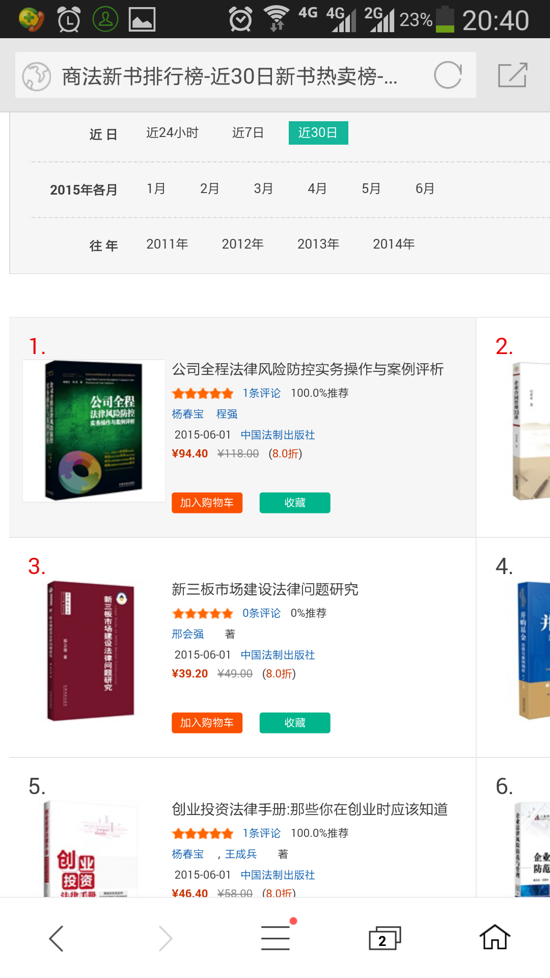The width and height of the screenshot is (550, 978).
Task: Open author link 邢会强
Action: click(188, 634)
